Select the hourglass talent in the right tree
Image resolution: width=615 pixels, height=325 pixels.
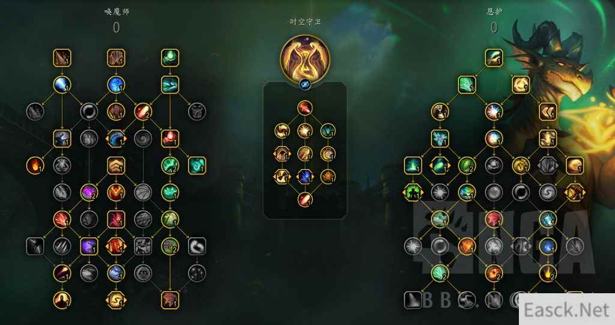(440, 112)
